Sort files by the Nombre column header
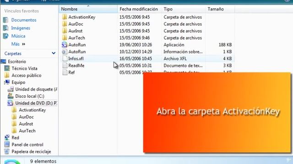This screenshot has height=164, width=293. pos(88,9)
